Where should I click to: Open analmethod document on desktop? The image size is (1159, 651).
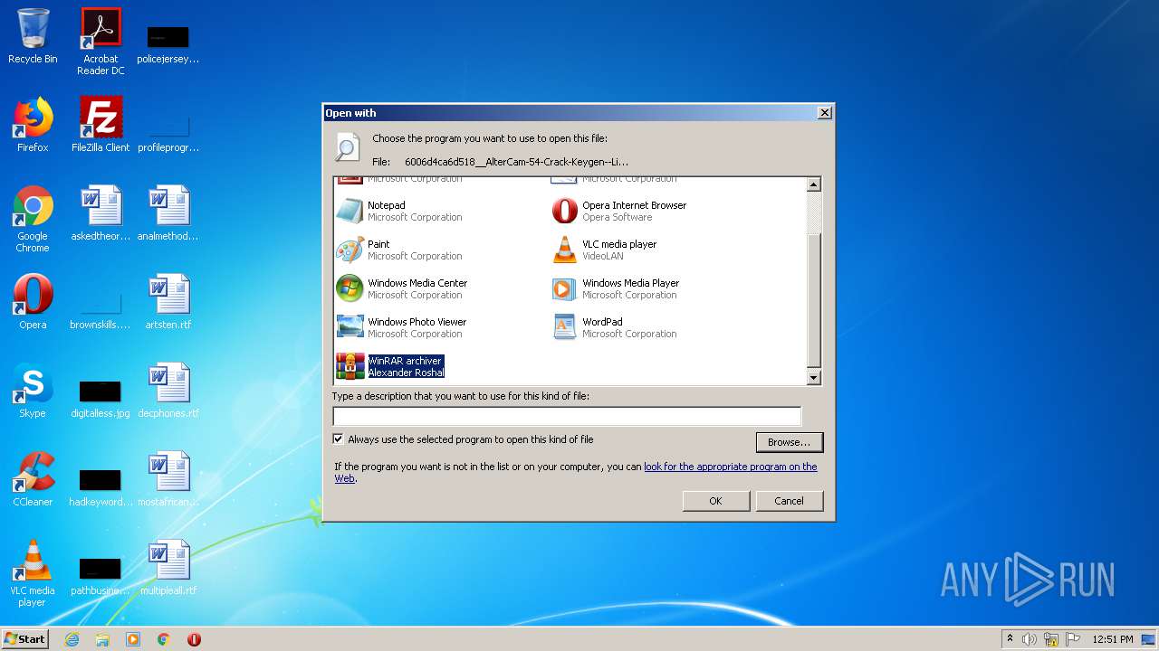coord(168,213)
